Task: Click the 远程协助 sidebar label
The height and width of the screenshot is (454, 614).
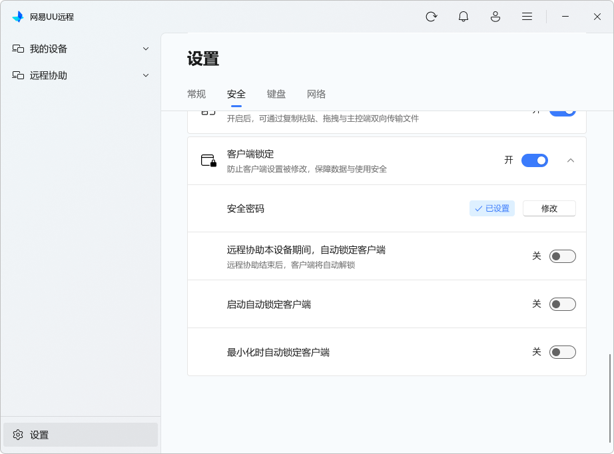Action: [49, 75]
